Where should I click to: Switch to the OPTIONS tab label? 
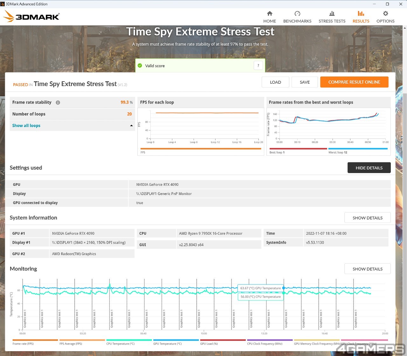[385, 21]
